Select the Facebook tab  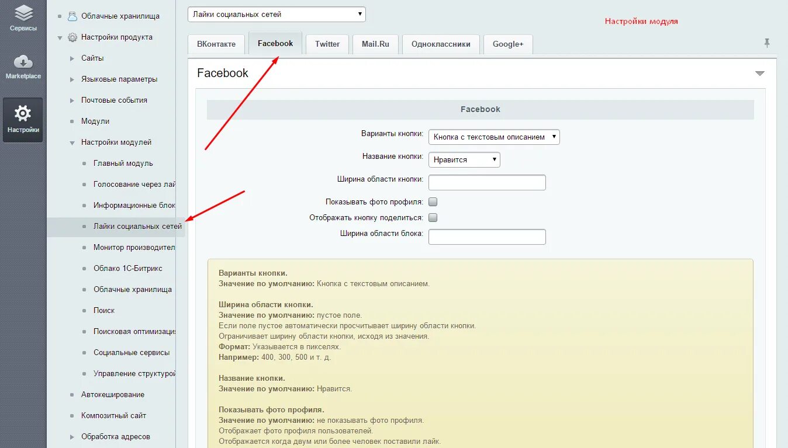[x=275, y=43]
